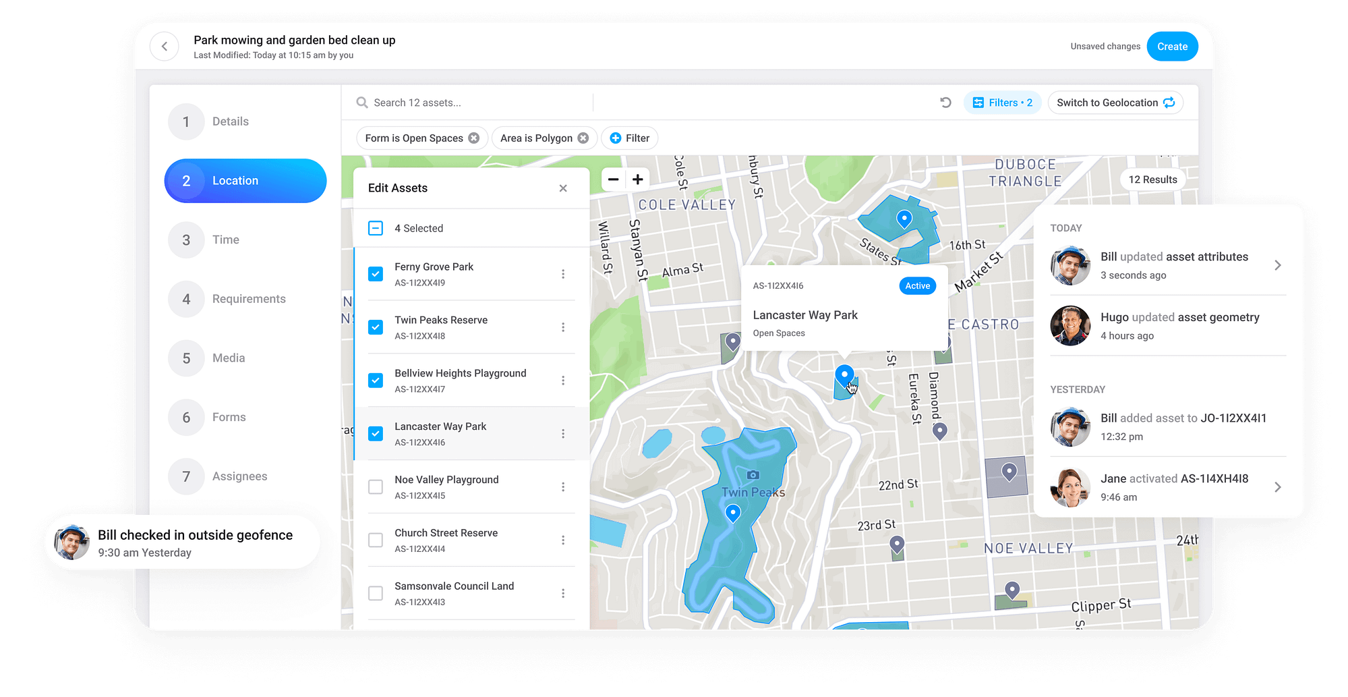Click Bill added asset to JO-1I2XX4I1
Screen dimensions: 1348x697
click(1168, 427)
